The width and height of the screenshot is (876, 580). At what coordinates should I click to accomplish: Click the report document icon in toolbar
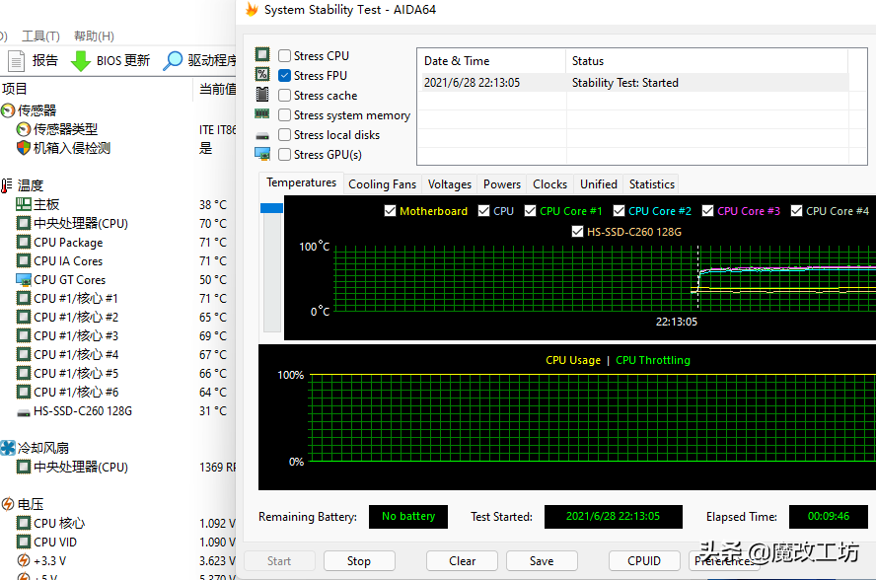(x=16, y=61)
